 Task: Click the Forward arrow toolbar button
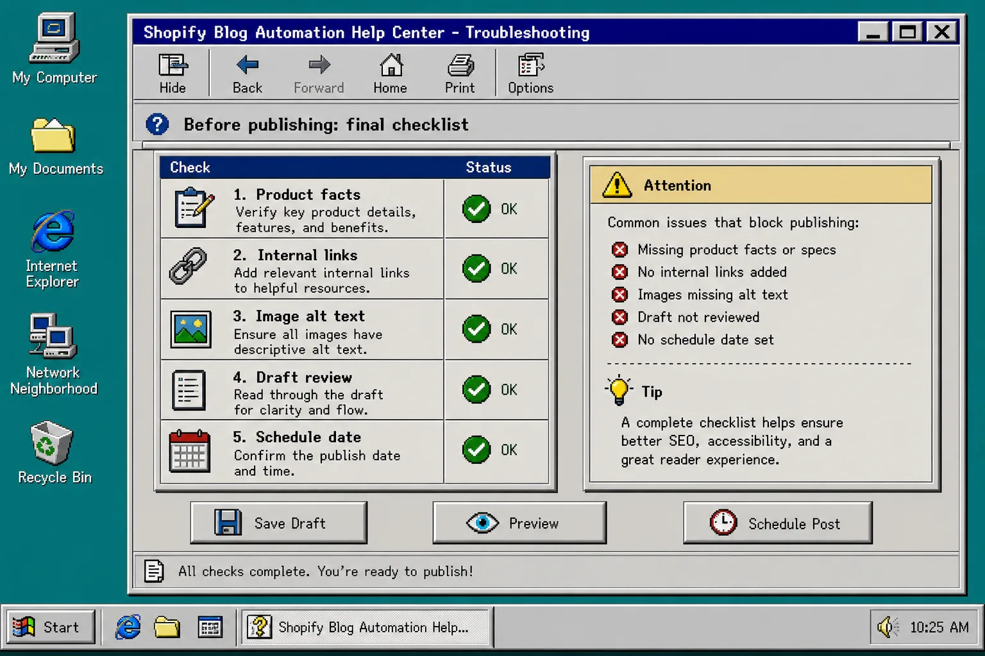click(319, 74)
